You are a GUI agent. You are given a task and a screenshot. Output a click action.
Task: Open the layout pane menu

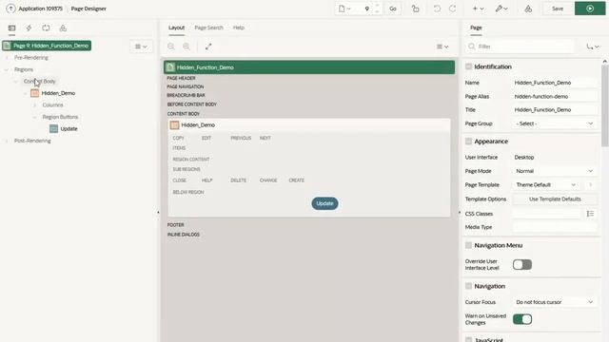point(442,47)
